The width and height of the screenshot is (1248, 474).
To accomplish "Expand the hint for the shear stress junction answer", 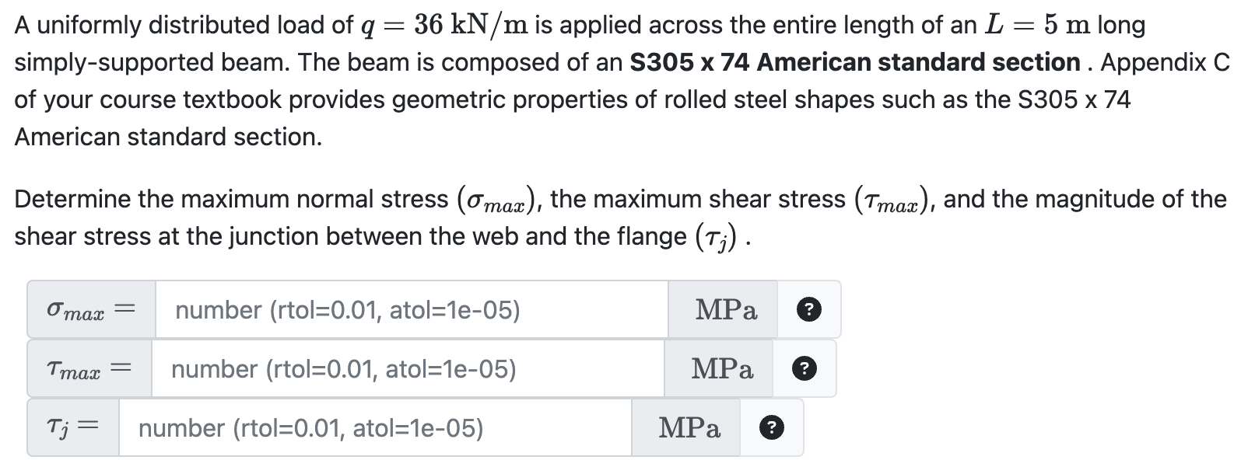I will (x=770, y=427).
